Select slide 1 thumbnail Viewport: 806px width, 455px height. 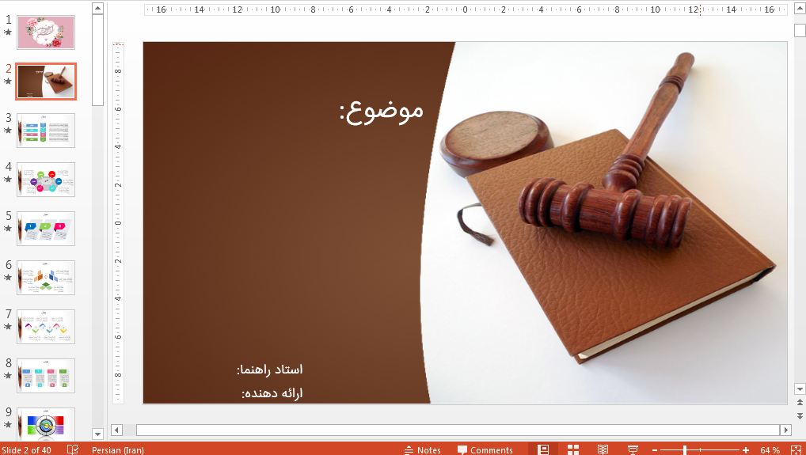coord(46,32)
